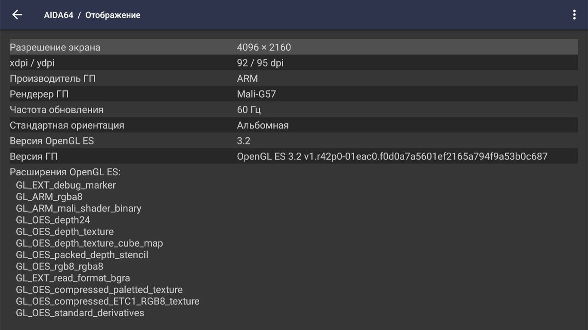The image size is (588, 330).
Task: Click the back arrow icon
Action: click(17, 15)
